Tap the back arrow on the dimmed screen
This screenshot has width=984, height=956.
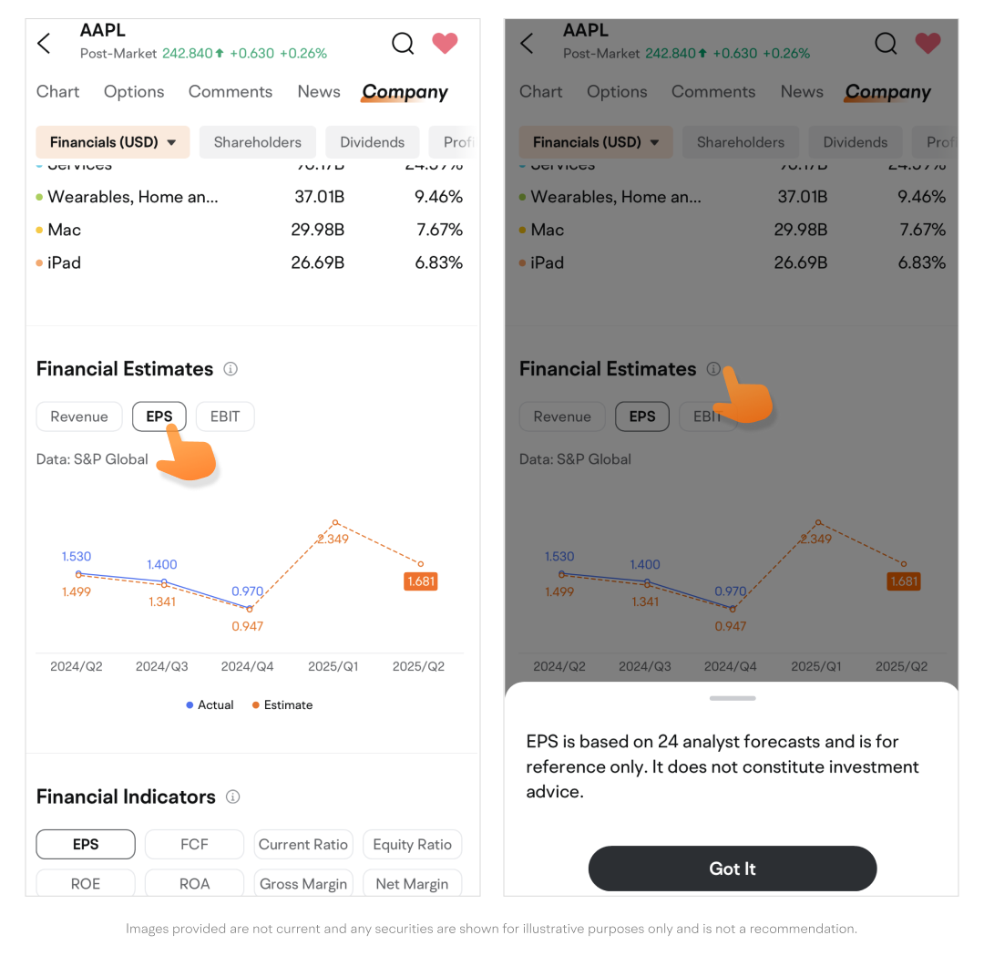[527, 43]
